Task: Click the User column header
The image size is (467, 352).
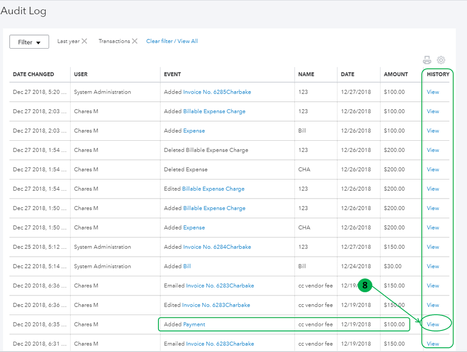Action: [80, 74]
